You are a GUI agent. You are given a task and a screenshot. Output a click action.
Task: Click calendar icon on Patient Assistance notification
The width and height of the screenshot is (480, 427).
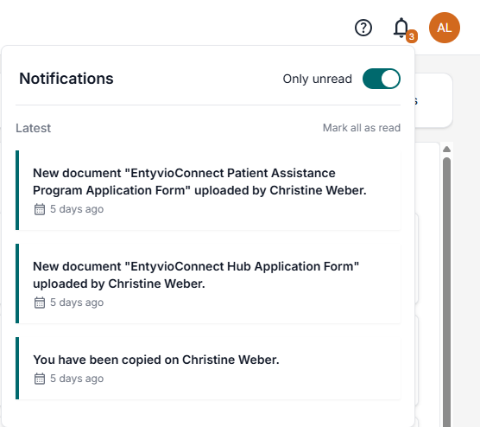click(40, 209)
